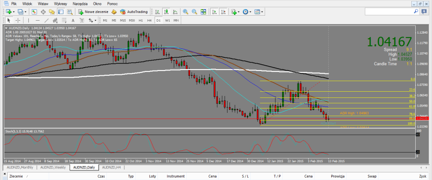Open the Plik menu
The image size is (432, 180).
point(14,4)
